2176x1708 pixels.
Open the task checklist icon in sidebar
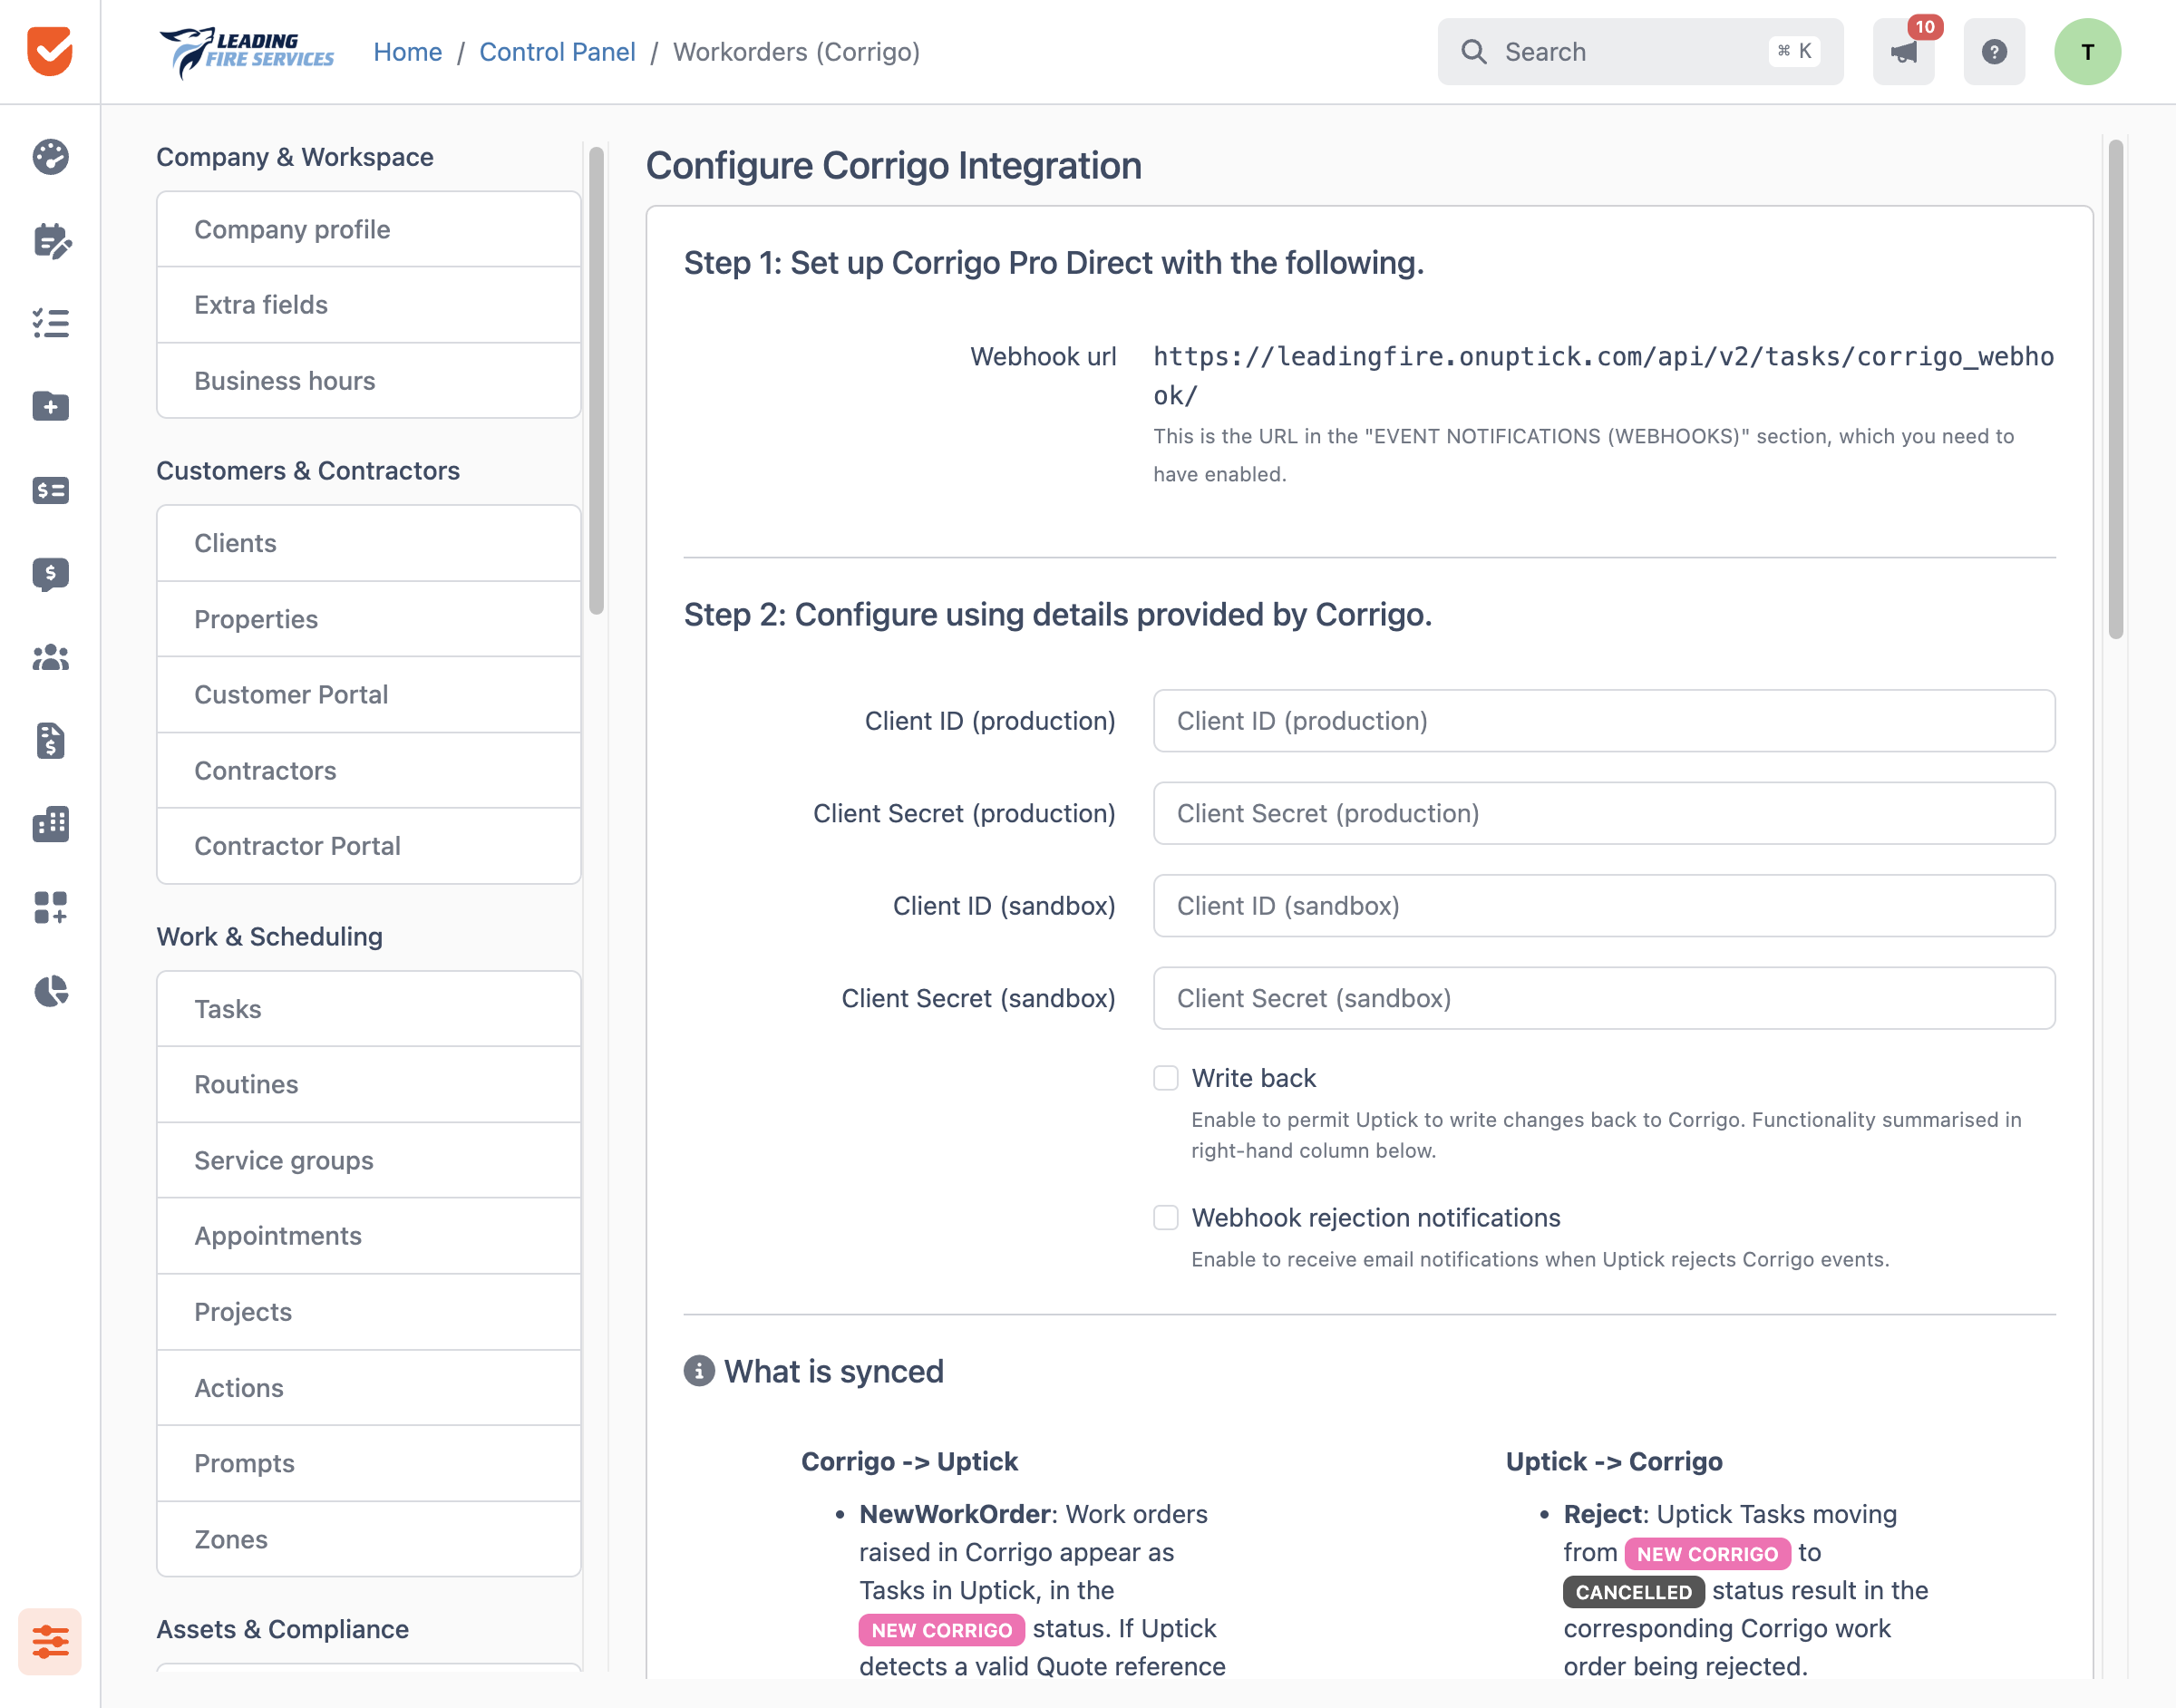click(50, 323)
